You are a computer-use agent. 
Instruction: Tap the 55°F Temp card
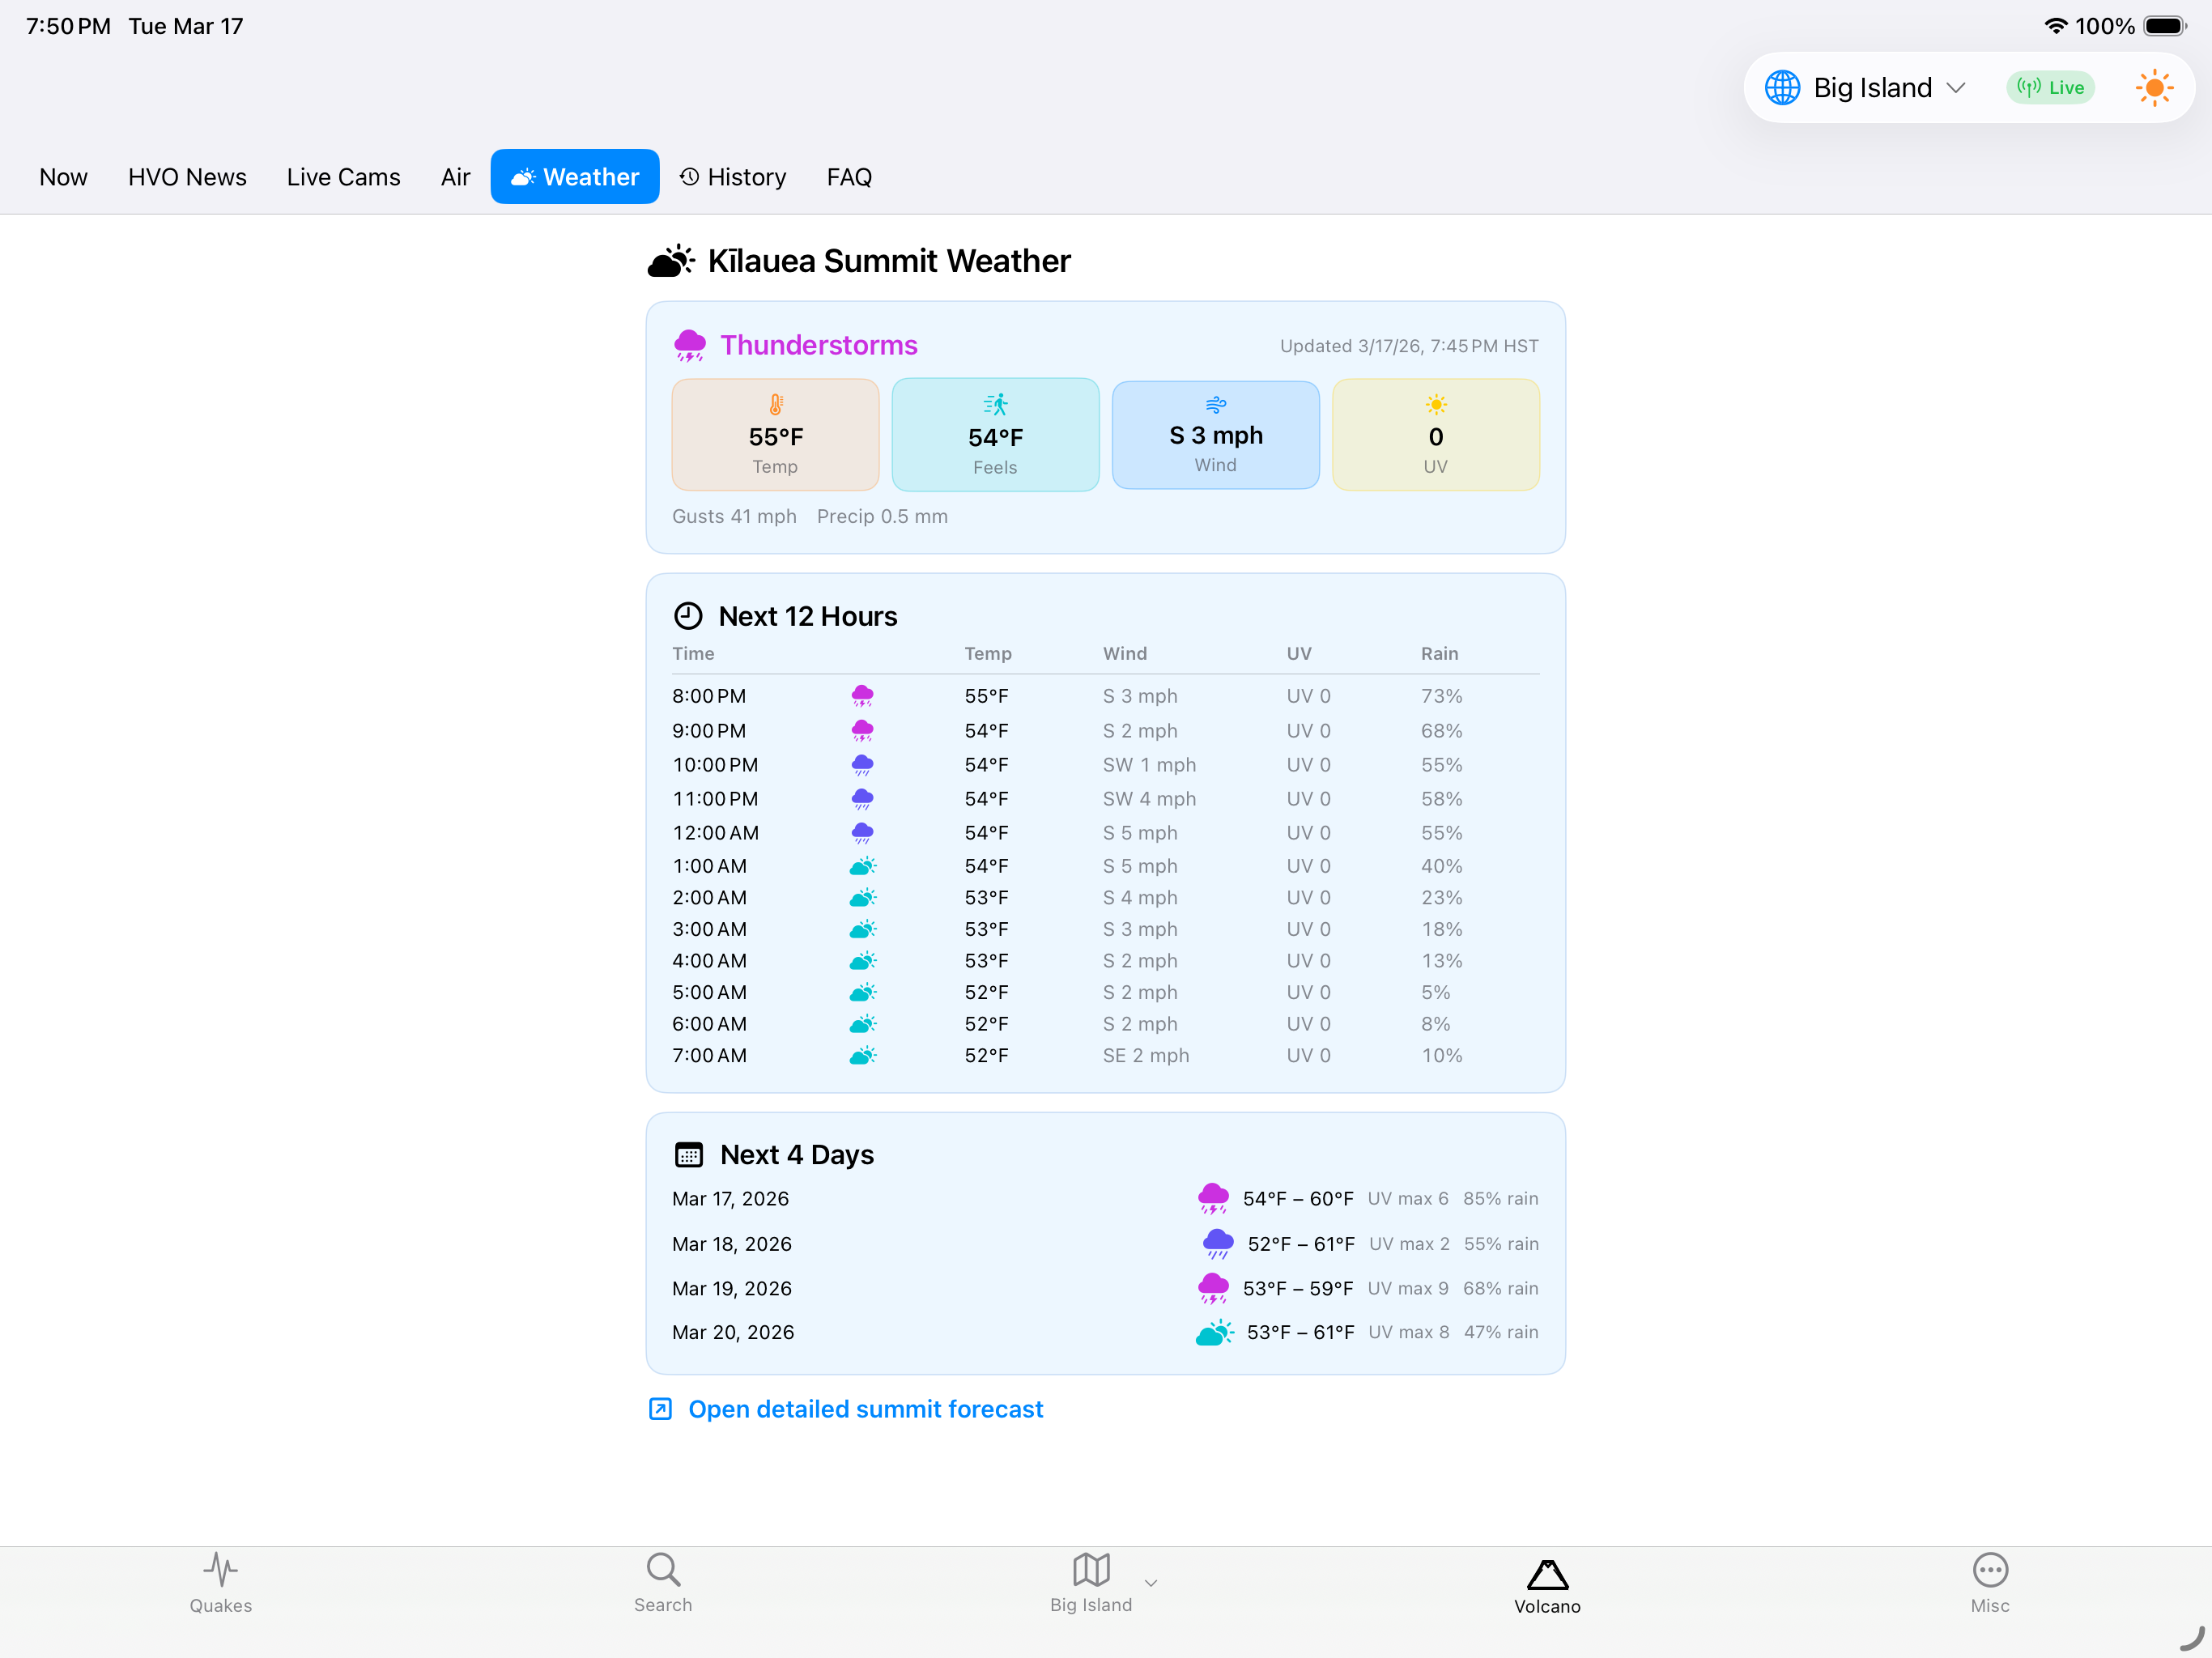point(775,435)
